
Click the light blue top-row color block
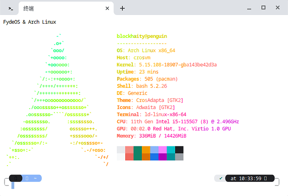154,150
